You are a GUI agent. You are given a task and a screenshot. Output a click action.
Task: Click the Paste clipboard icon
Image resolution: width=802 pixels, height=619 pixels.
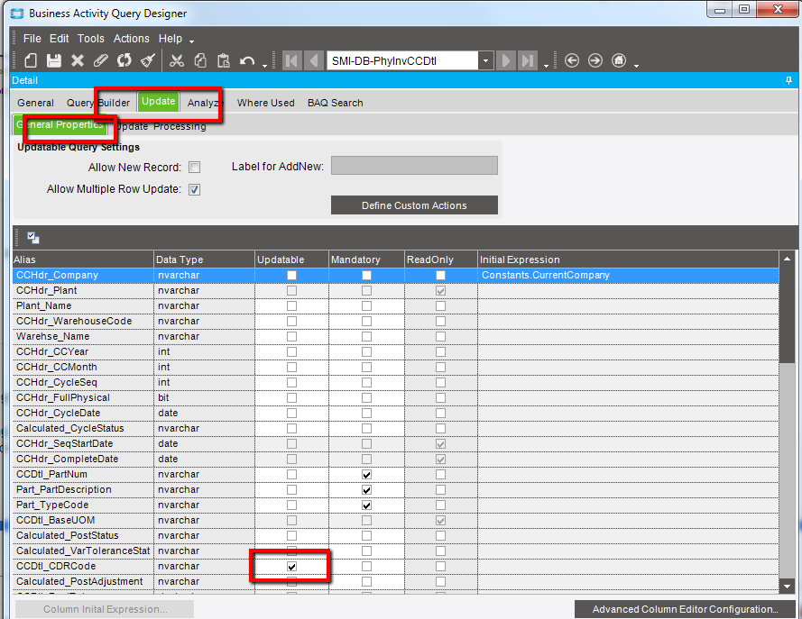(224, 60)
